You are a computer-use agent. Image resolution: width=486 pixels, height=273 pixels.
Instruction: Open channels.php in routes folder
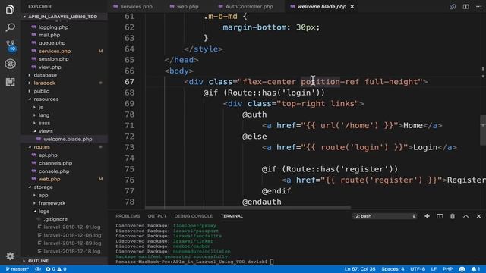click(x=55, y=163)
